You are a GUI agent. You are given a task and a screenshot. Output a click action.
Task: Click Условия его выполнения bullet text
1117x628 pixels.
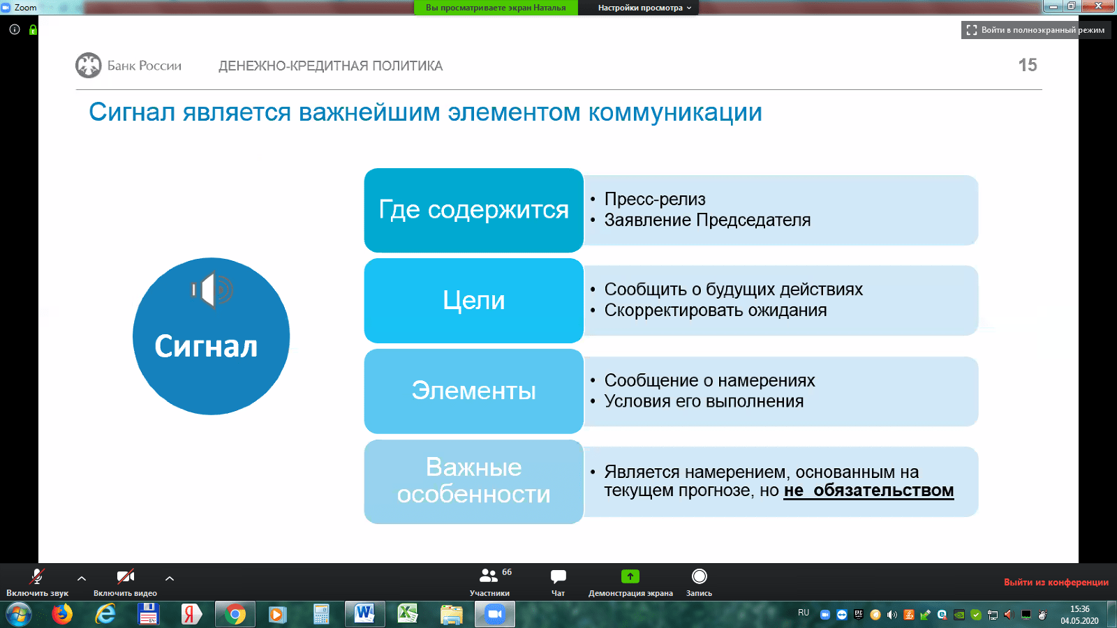704,401
